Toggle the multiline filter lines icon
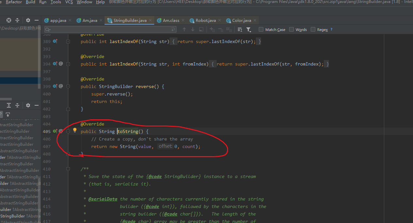 click(240, 29)
